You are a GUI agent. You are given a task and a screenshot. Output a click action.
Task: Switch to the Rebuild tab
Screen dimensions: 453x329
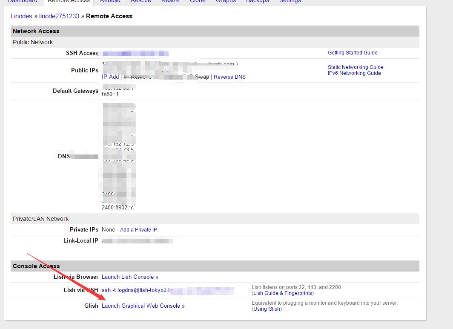(x=110, y=1)
